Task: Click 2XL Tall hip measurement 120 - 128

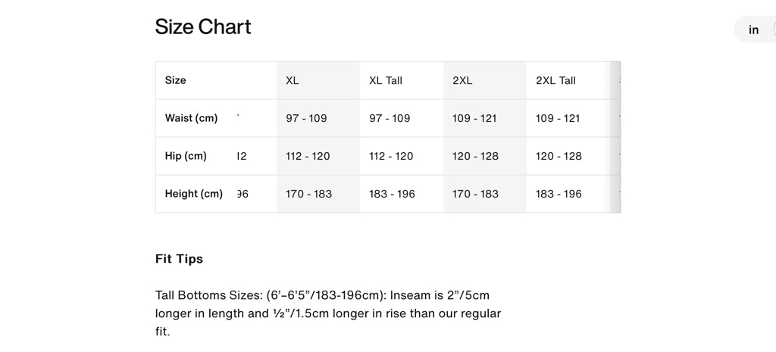Action: coord(559,156)
